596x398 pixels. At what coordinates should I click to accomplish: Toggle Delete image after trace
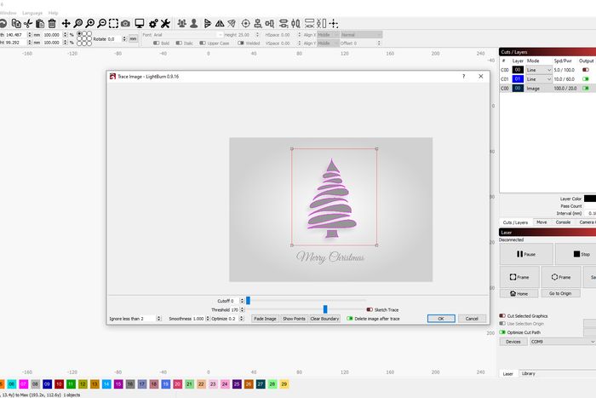point(347,319)
